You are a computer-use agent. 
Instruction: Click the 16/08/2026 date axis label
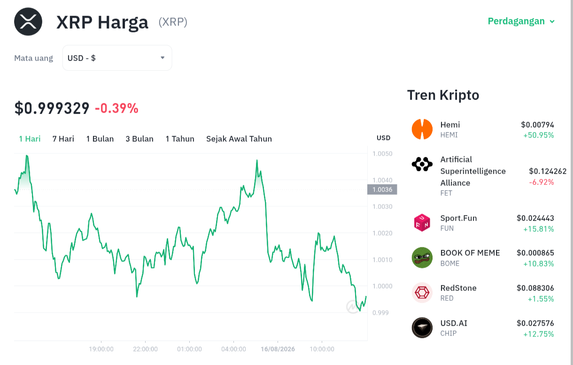[278, 349]
